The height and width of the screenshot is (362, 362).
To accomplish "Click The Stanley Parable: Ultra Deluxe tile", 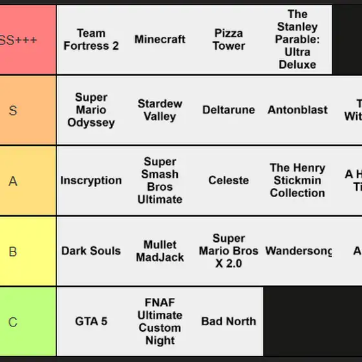I will (x=297, y=39).
